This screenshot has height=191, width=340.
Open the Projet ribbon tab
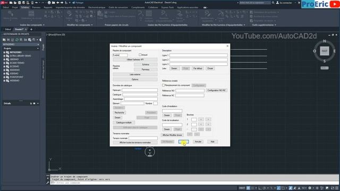click(x=15, y=7)
